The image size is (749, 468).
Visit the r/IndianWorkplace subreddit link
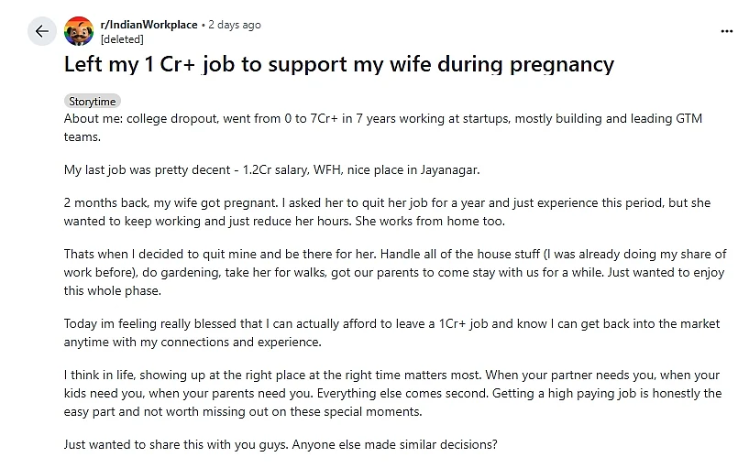(x=149, y=25)
